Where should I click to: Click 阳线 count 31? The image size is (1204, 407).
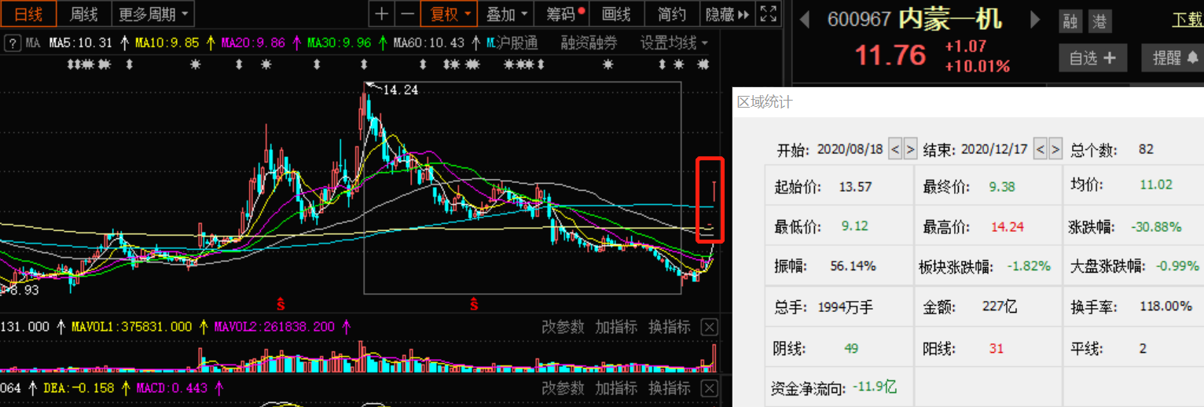point(997,348)
